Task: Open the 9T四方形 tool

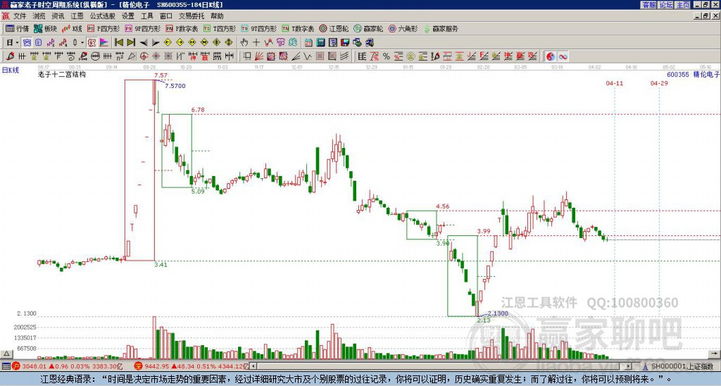Action: click(258, 28)
